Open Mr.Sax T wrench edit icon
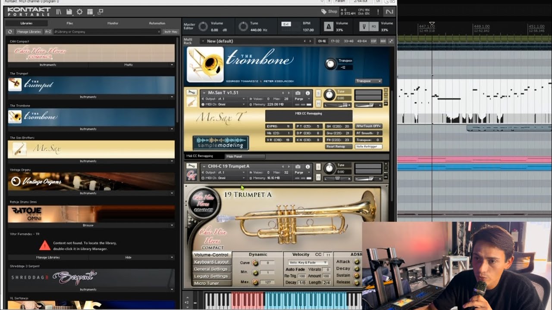 (x=191, y=93)
